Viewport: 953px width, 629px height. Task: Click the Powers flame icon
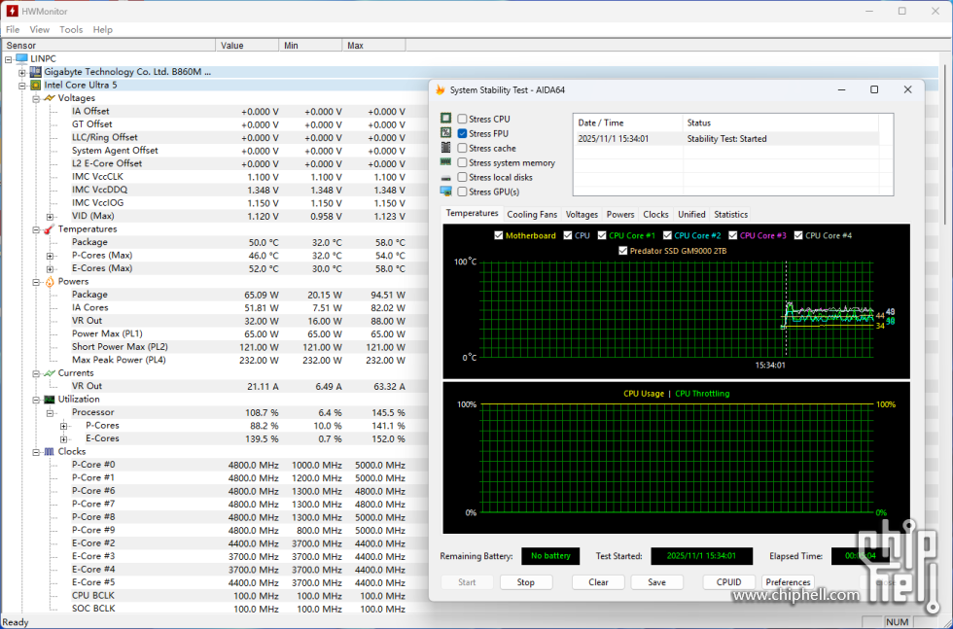[50, 282]
